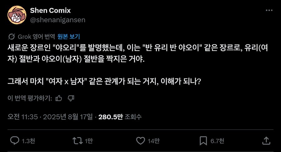This screenshot has width=281, height=152.
Task: Open the more options ellipsis menu
Action: tap(269, 11)
